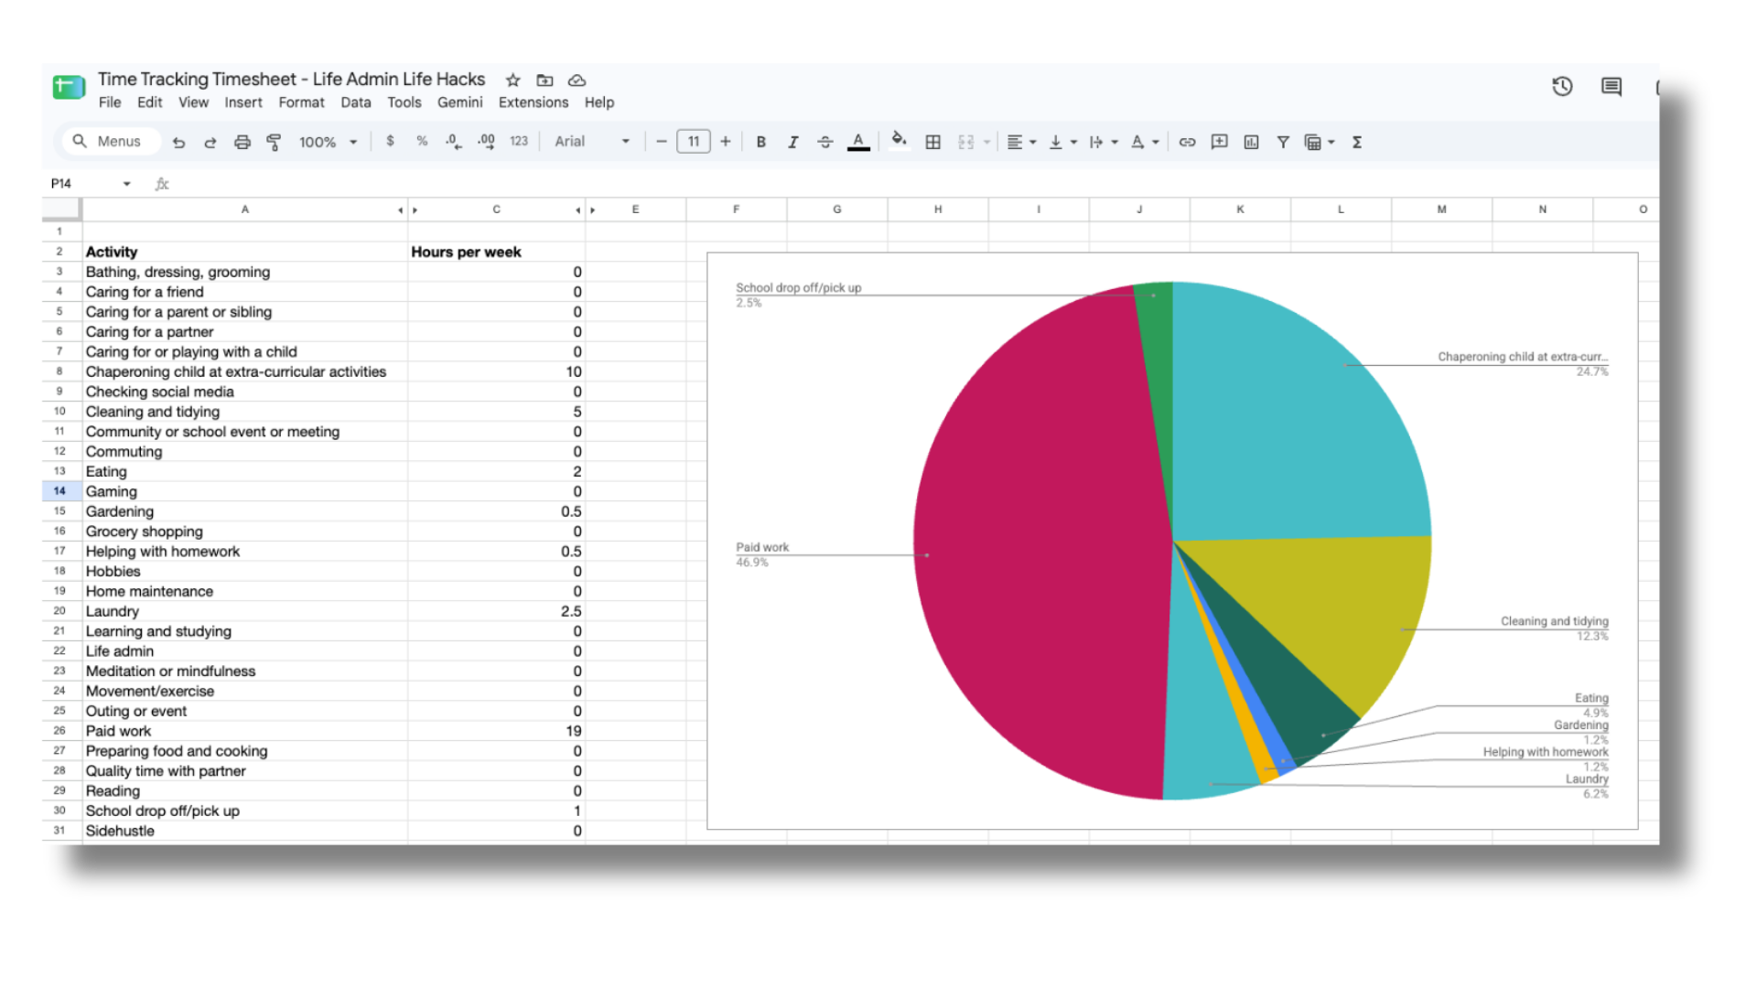Open the Arial font dropdown
The image size is (1757, 988).
point(592,142)
